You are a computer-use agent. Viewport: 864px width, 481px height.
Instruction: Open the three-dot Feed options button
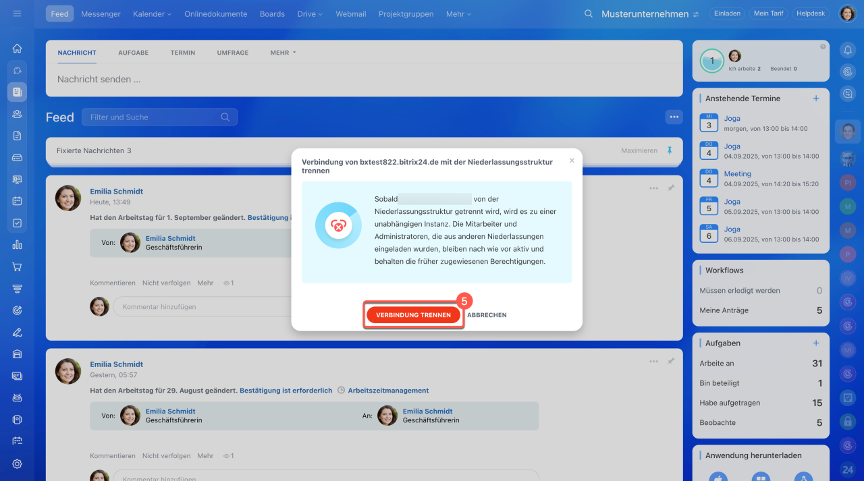coord(674,117)
